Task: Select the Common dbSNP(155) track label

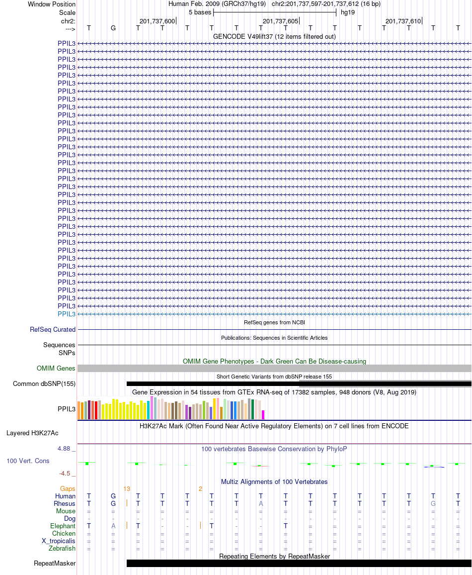Action: coord(44,383)
